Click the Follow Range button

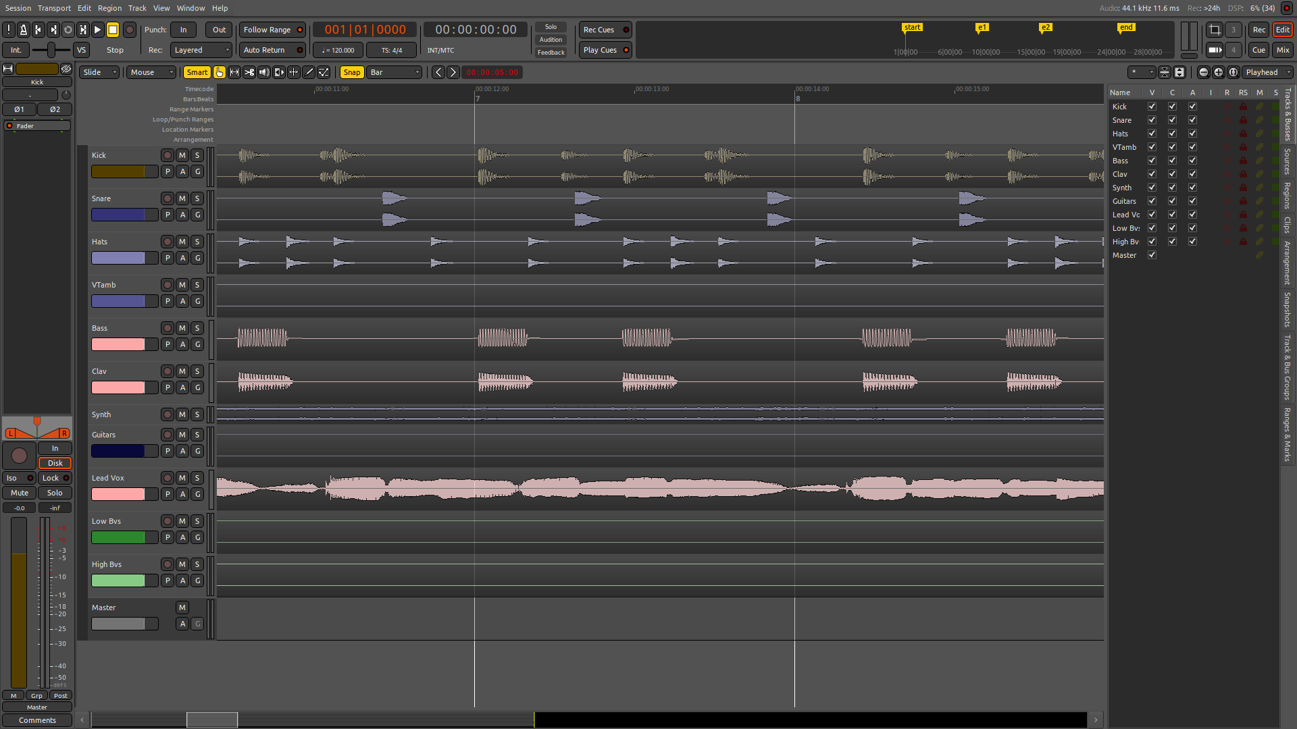click(267, 30)
